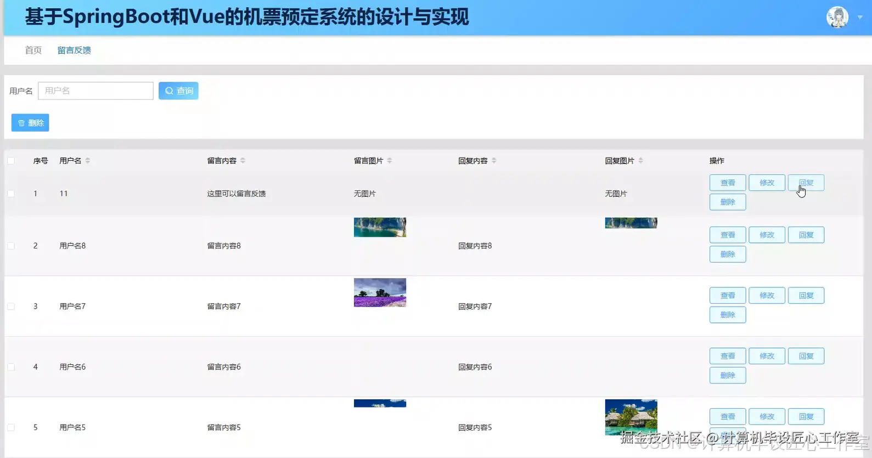
Task: Click 修改 for the 用户名7 row
Action: [767, 296]
